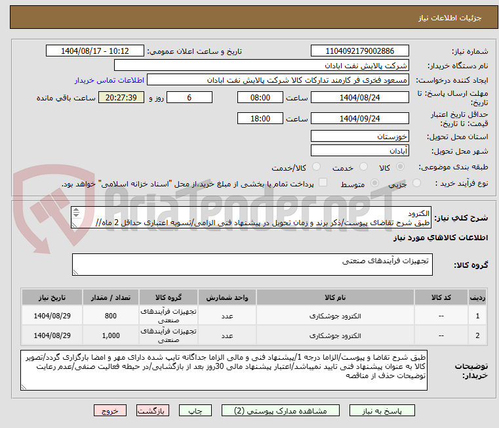
Task: Click the بازگشت back button
Action: (152, 410)
